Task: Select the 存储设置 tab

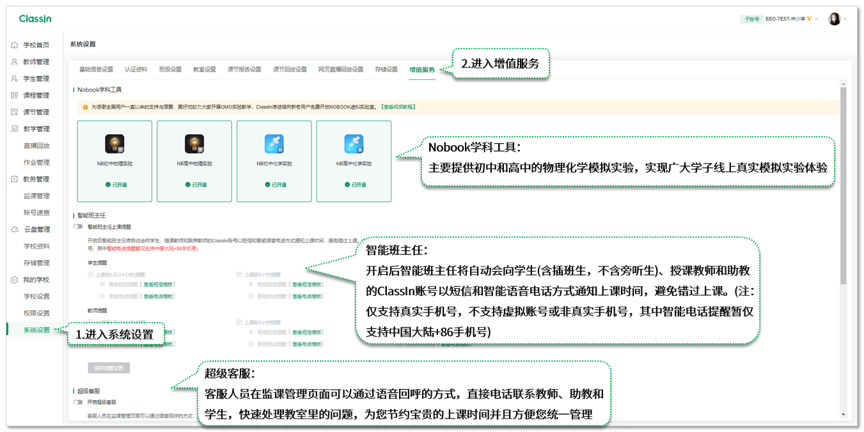Action: tap(386, 70)
